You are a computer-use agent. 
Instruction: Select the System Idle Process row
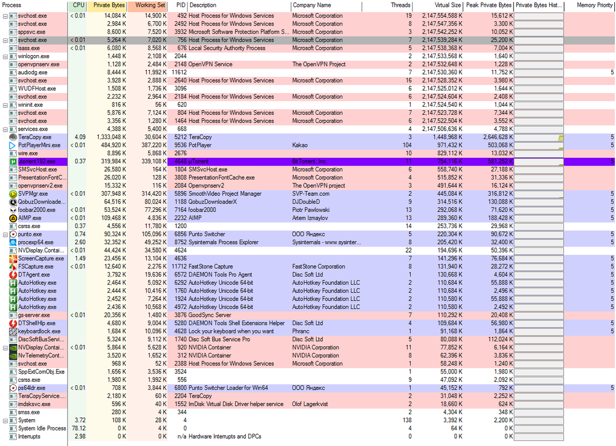[308, 428]
